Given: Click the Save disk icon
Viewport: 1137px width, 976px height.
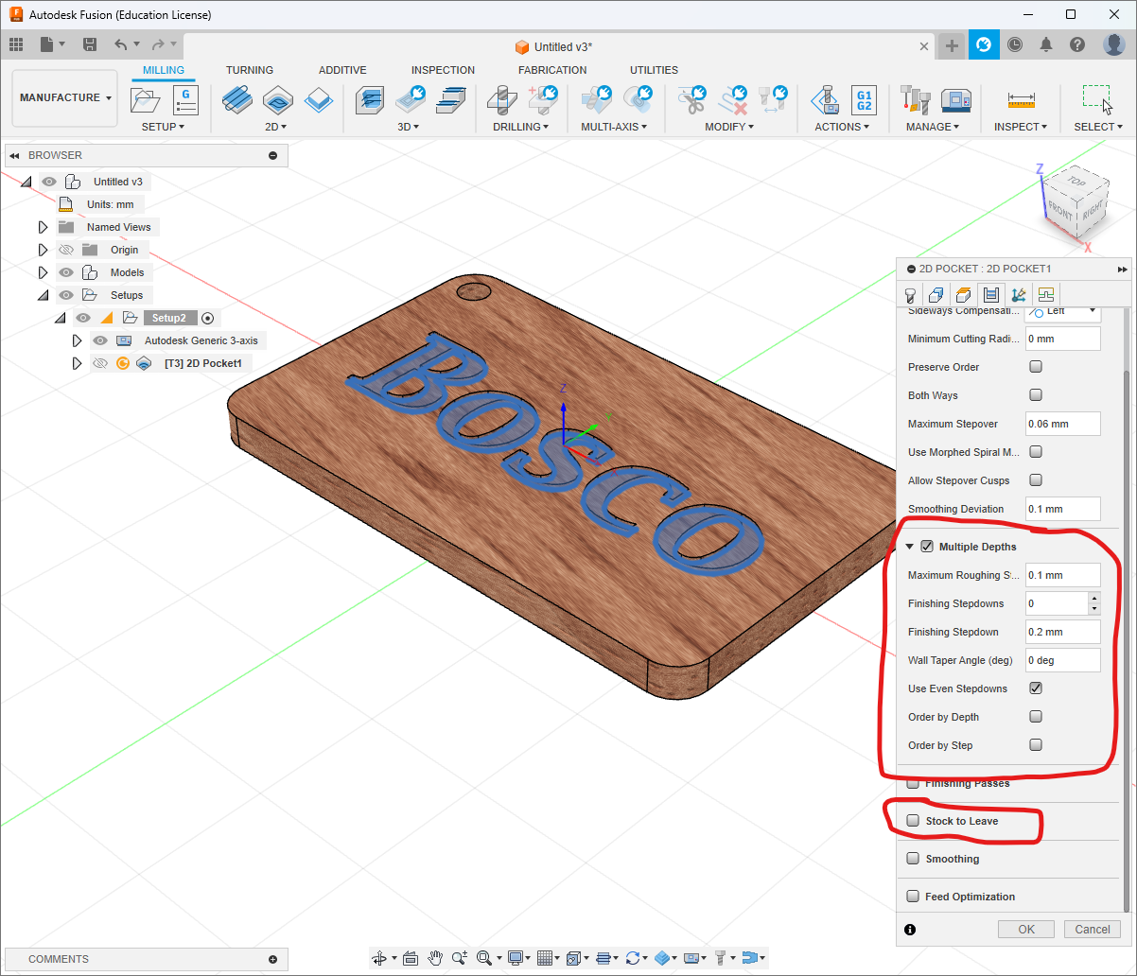Looking at the screenshot, I should [90, 44].
